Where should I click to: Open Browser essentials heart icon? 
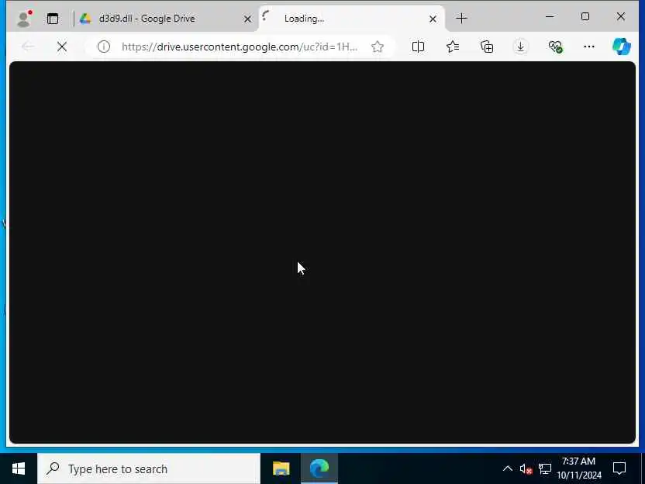point(555,47)
